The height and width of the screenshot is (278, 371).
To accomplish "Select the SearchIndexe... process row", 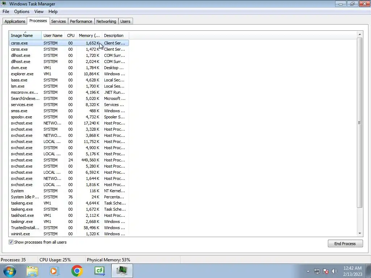I will coord(69,98).
